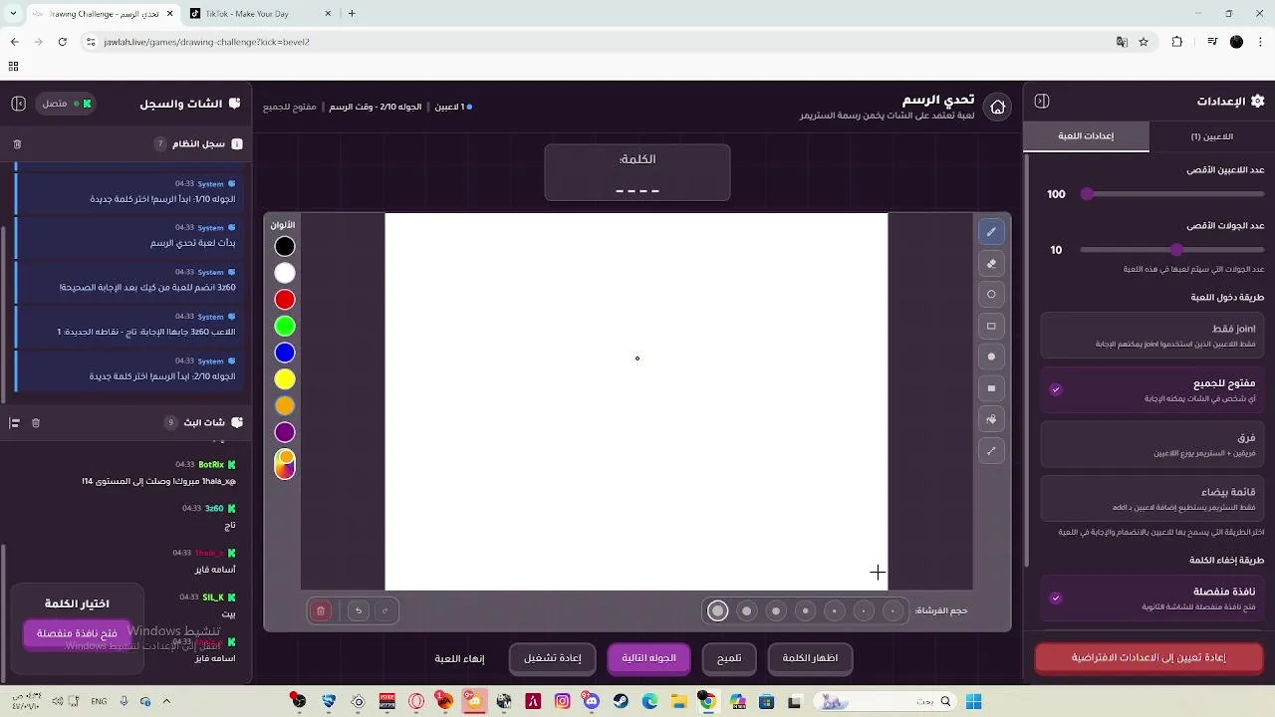Image resolution: width=1275 pixels, height=717 pixels.
Task: Collapse the chat and log panel
Action: click(18, 104)
